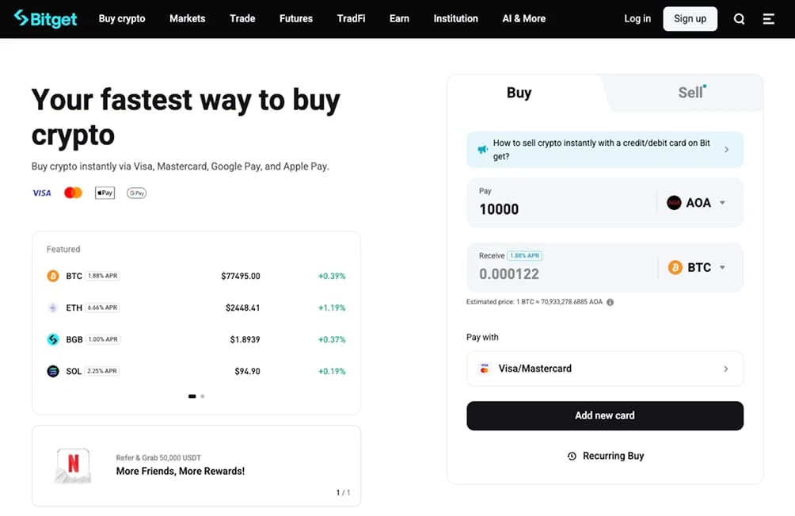The image size is (795, 516).
Task: Click the estimated price info icon
Action: point(610,302)
